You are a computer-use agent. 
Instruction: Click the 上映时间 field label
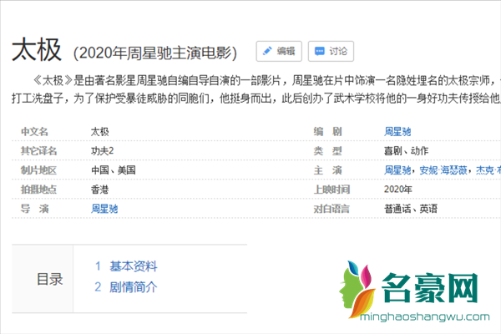[x=331, y=190]
